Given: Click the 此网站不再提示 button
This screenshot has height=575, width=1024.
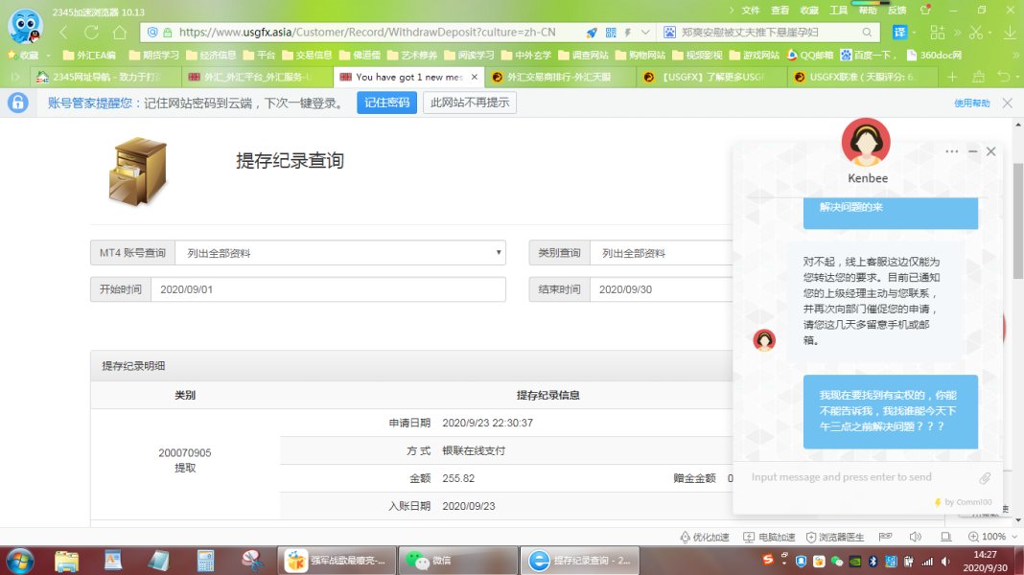Looking at the screenshot, I should click(x=469, y=103).
